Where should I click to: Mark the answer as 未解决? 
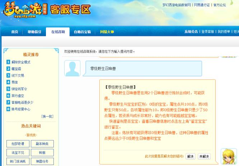click(x=204, y=156)
